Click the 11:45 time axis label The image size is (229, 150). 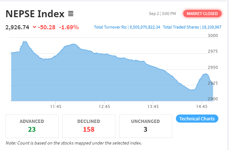pos(55,107)
